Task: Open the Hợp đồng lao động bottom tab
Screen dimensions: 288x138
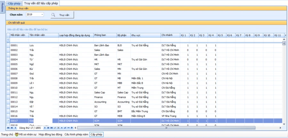Action: coord(50,134)
